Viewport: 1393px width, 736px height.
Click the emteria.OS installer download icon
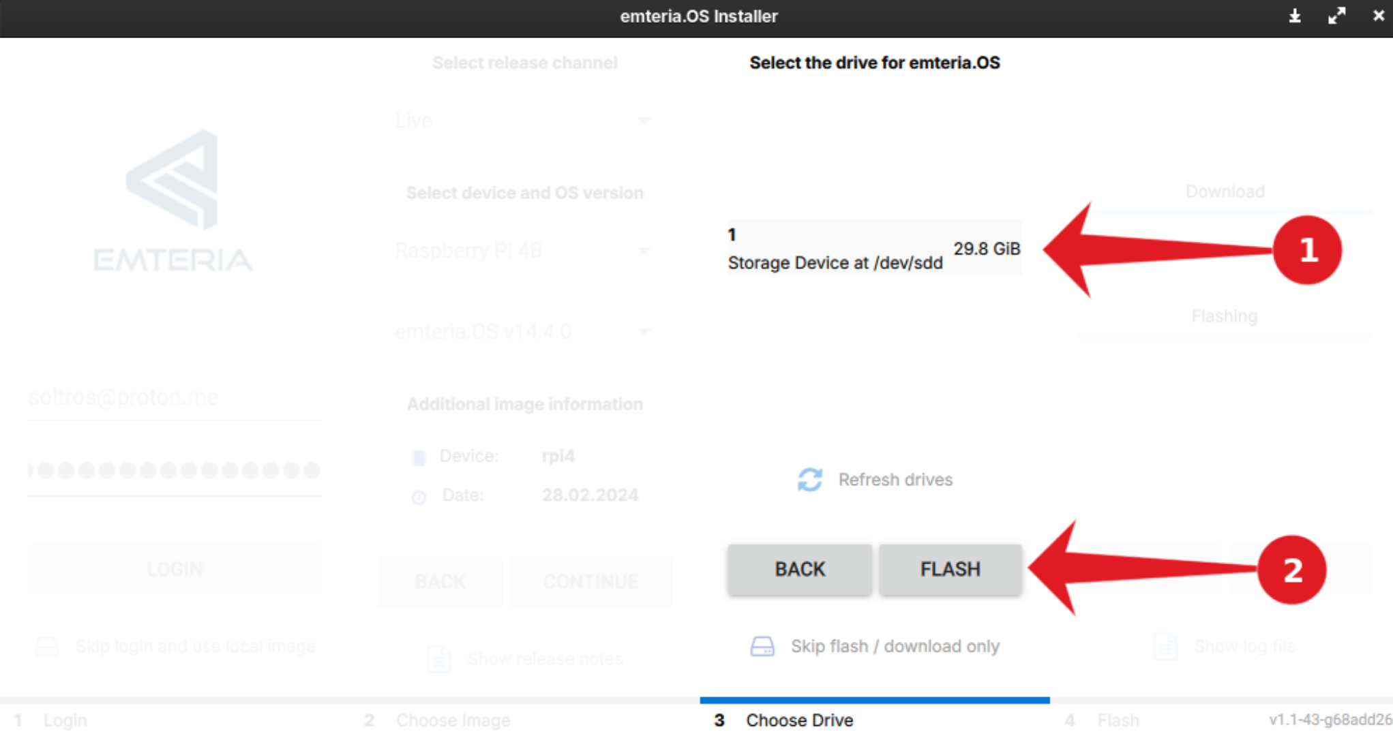1295,16
